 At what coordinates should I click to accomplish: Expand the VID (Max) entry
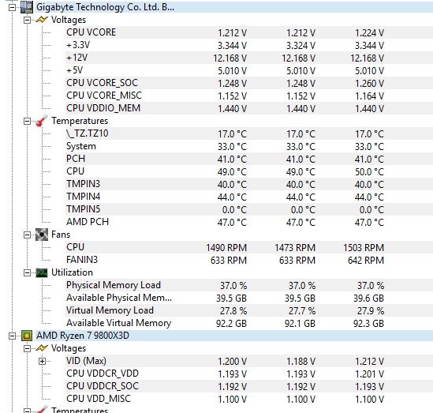click(x=42, y=362)
